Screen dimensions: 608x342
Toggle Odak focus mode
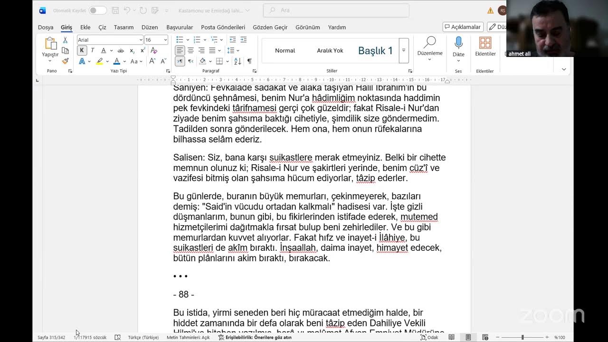tap(429, 337)
